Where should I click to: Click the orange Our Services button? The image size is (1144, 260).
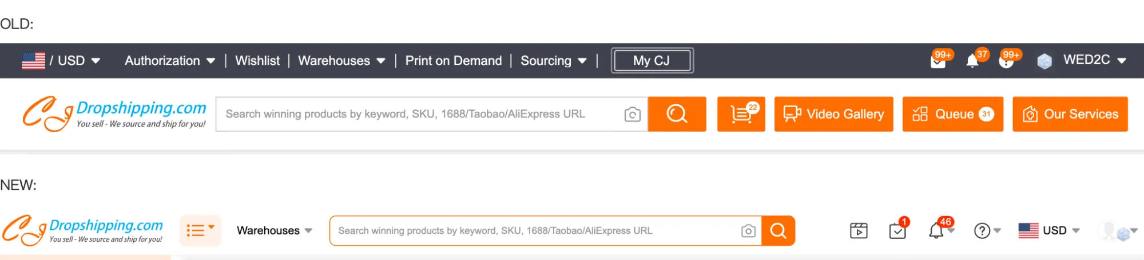pyautogui.click(x=1070, y=114)
